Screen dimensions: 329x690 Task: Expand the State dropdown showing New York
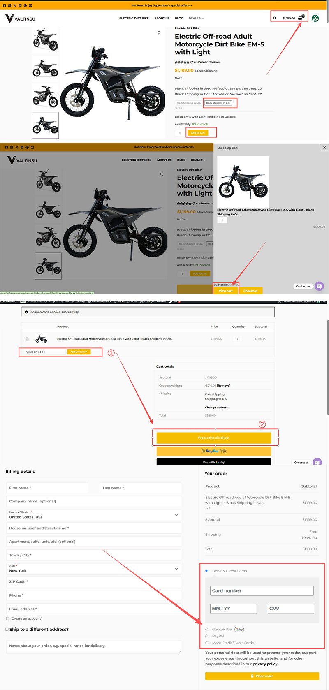[94, 569]
